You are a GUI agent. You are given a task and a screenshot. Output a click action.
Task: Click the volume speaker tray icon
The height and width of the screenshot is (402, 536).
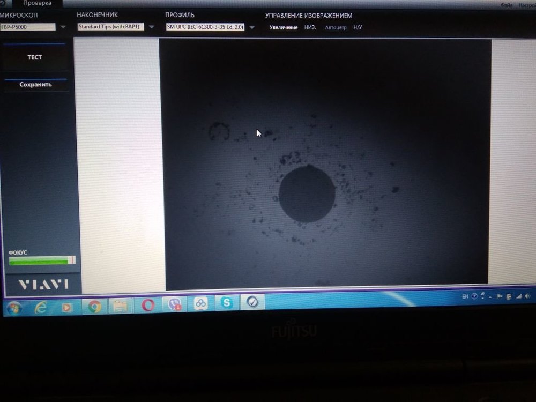[528, 296]
